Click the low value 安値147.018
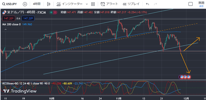The image size is (206, 100). 101,12
